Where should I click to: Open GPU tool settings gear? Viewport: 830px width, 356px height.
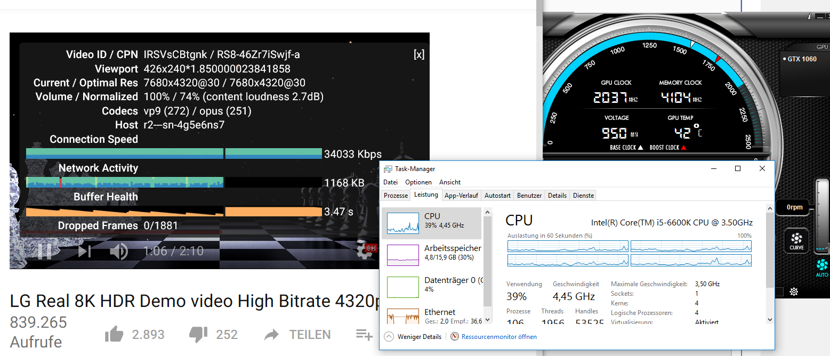tap(794, 292)
